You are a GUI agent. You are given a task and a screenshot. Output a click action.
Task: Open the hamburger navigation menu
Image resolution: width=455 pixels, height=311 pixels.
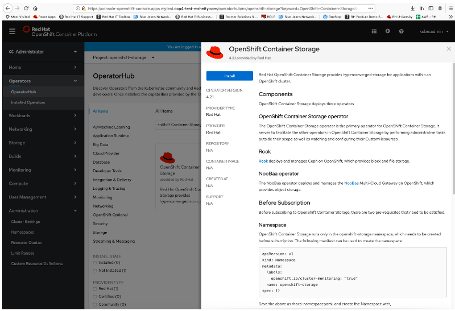point(12,31)
